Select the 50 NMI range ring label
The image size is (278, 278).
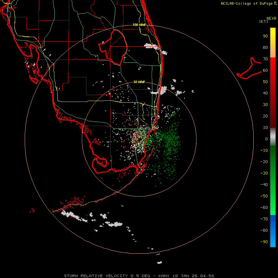[x=139, y=82]
